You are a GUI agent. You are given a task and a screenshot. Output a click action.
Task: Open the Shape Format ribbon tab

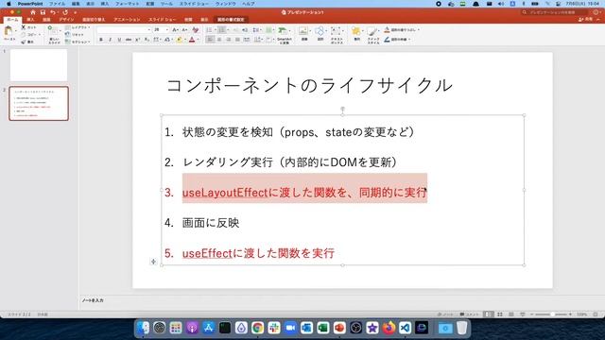pyautogui.click(x=231, y=19)
